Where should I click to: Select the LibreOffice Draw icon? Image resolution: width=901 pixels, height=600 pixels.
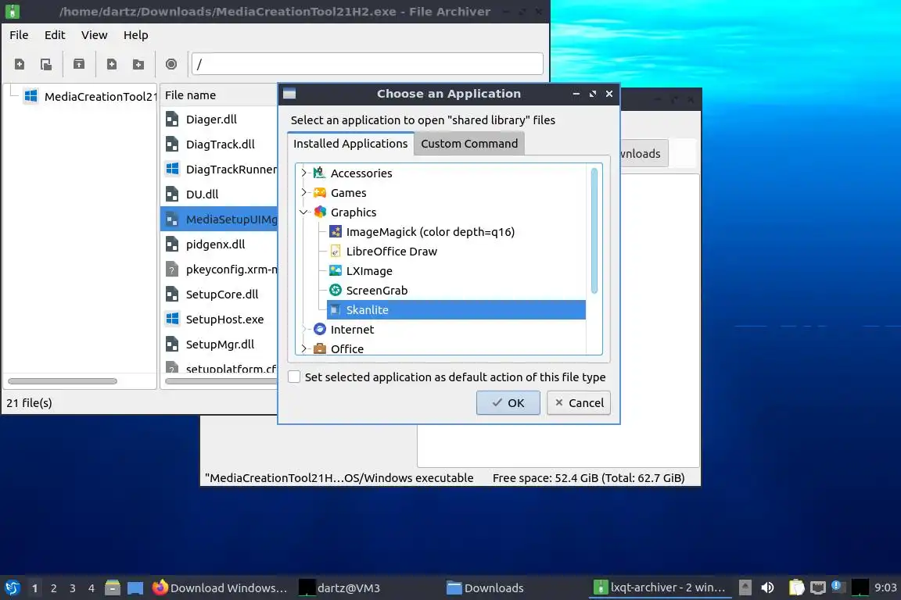336,251
